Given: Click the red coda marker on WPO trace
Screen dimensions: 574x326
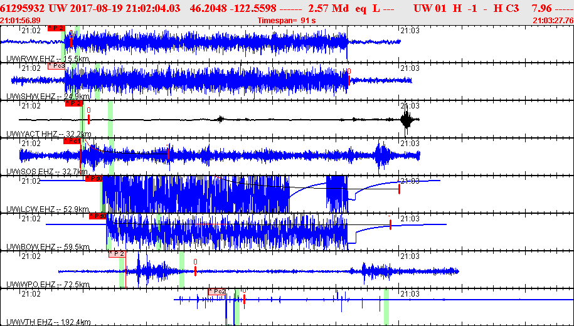Looking at the screenshot, I should click(x=195, y=271).
